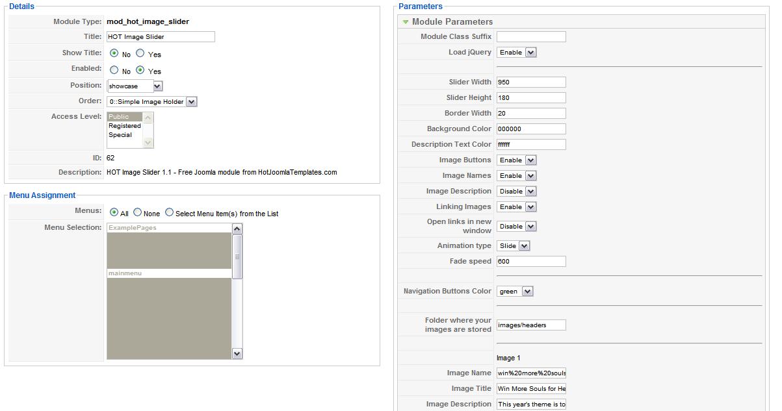This screenshot has height=411, width=782.
Task: Pick 'Select Menu Item(s) from the List' option
Action: point(170,212)
